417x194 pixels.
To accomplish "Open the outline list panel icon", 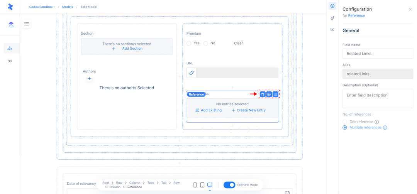I will (x=27, y=24).
